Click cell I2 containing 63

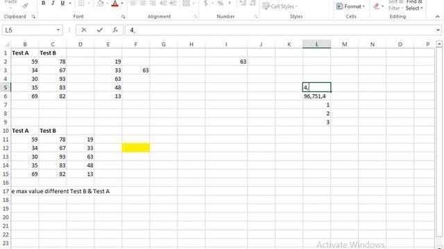[226, 62]
